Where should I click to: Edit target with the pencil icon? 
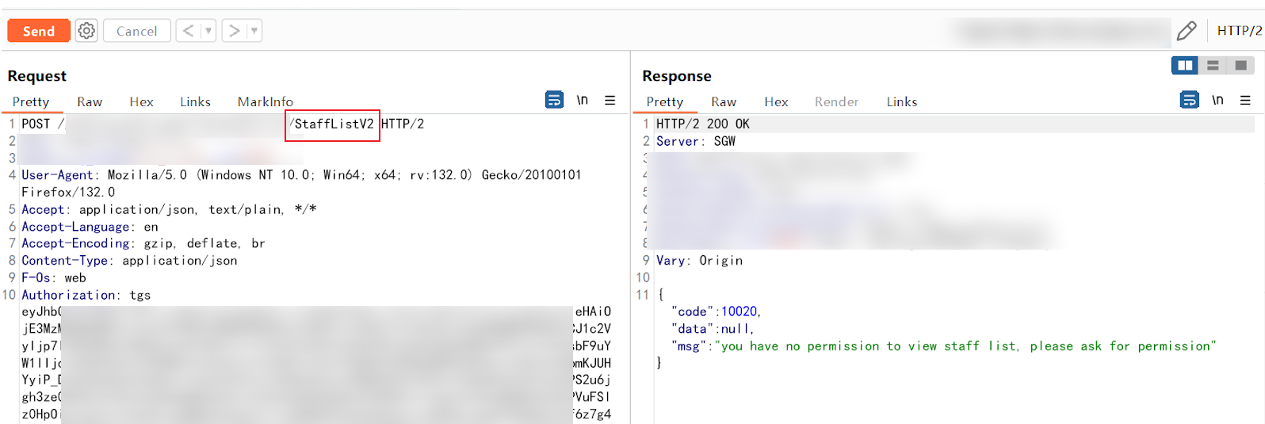[1187, 31]
